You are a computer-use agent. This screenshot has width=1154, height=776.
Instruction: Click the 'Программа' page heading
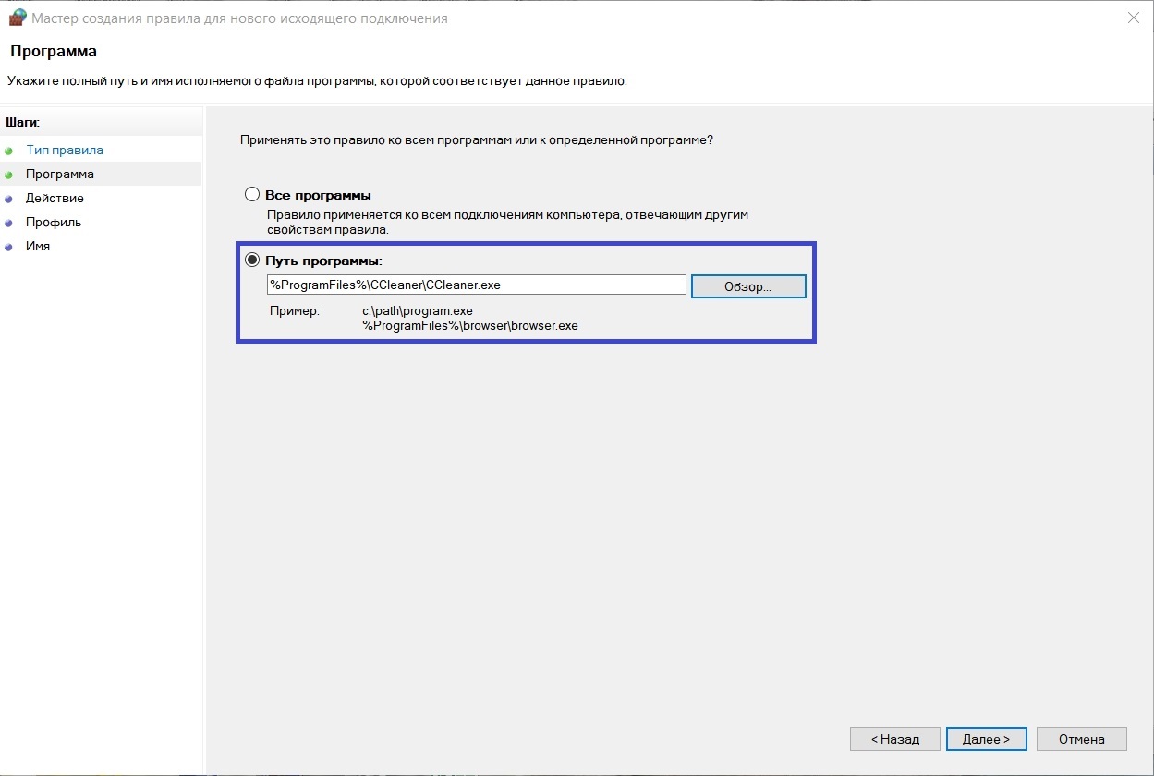click(x=54, y=52)
